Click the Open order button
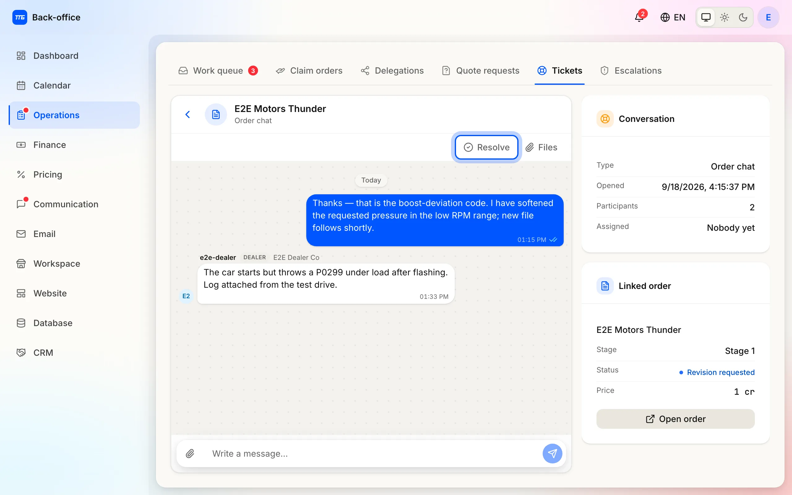 point(675,419)
